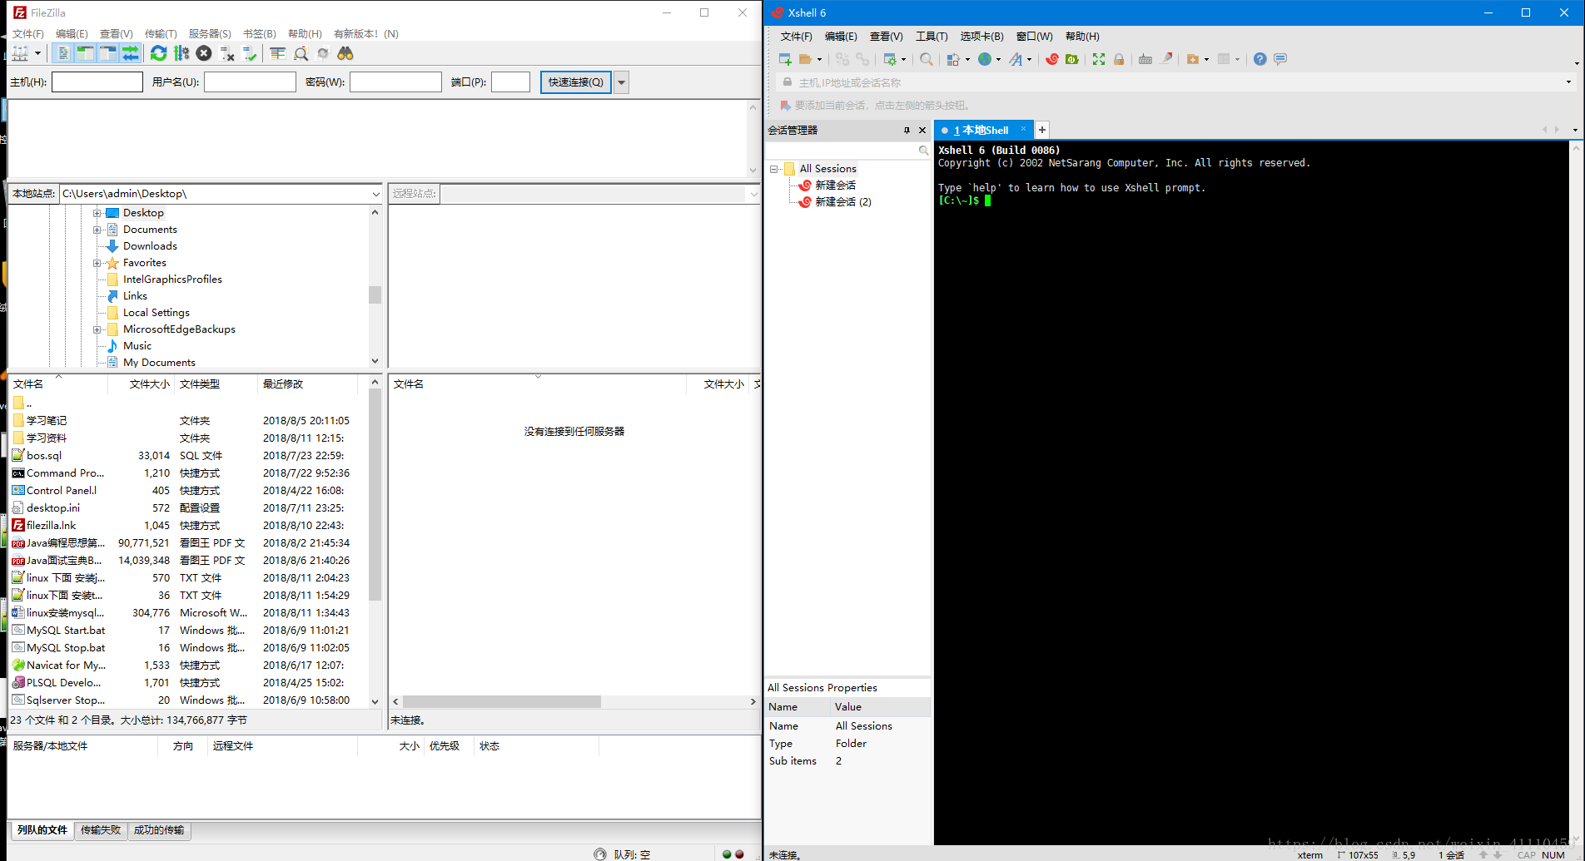Toggle FileZilla message log display
1585x861 pixels.
(x=63, y=53)
